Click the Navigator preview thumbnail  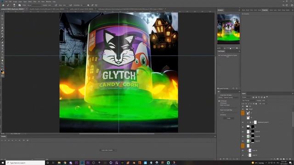[228, 29]
